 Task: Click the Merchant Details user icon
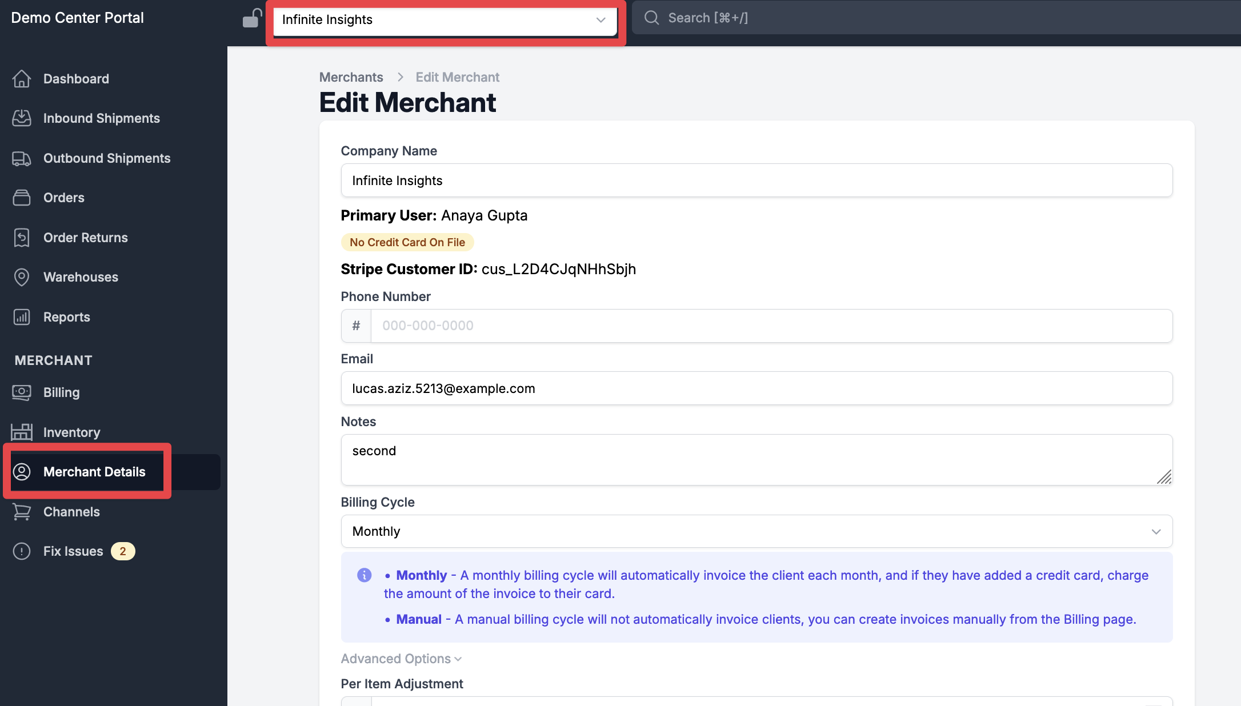[x=22, y=472]
